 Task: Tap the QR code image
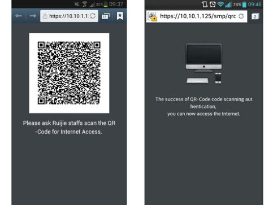click(x=69, y=73)
